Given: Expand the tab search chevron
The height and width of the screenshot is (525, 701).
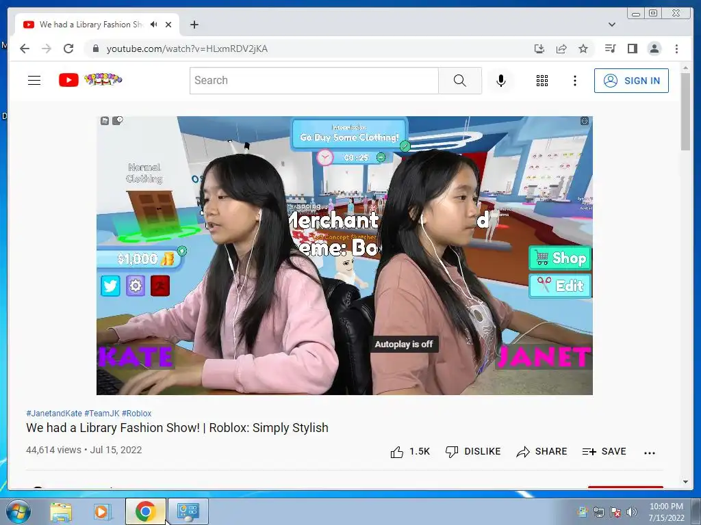Looking at the screenshot, I should (612, 25).
